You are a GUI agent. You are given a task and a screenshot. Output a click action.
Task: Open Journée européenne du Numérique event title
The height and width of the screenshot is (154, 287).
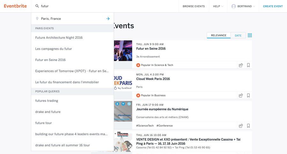pyautogui.click(x=162, y=109)
